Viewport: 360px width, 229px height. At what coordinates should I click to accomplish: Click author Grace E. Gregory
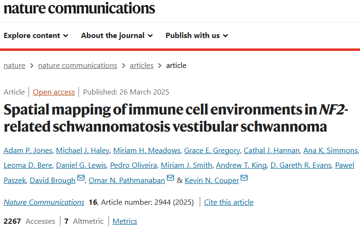pyautogui.click(x=212, y=151)
